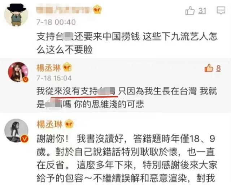Tap the verified V badge on the red avatar

26,80
